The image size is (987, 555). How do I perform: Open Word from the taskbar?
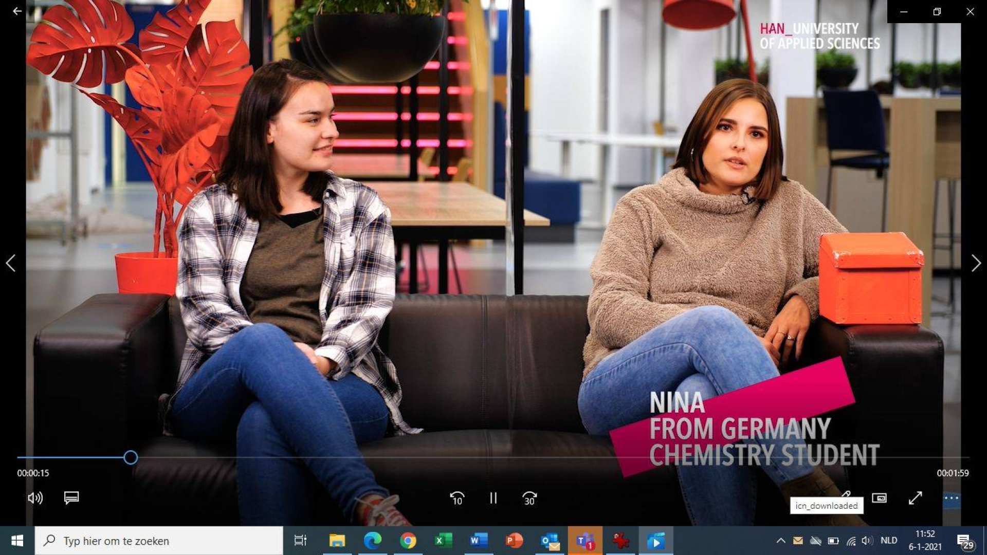click(x=479, y=541)
